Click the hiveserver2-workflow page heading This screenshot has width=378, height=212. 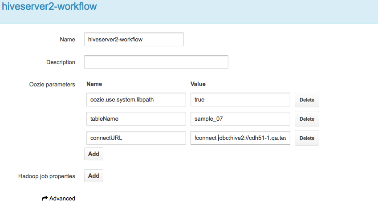(x=49, y=7)
